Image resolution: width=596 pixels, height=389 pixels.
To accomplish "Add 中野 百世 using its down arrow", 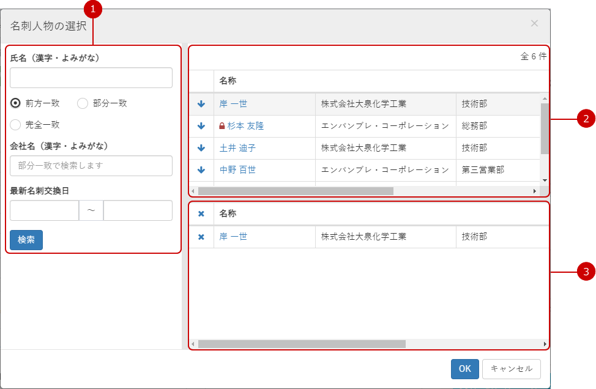I will click(201, 170).
